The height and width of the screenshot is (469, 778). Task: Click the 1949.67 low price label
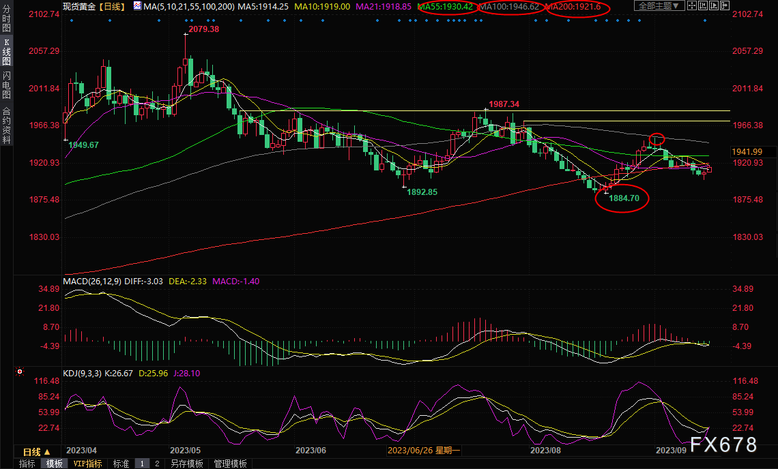(83, 145)
